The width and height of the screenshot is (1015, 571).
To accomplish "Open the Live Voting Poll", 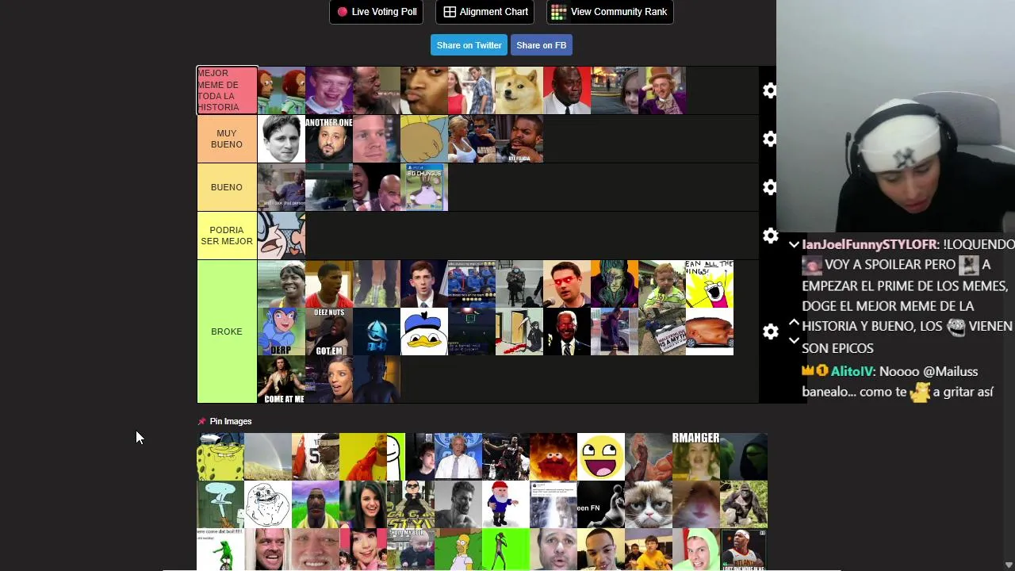I will coord(377,12).
